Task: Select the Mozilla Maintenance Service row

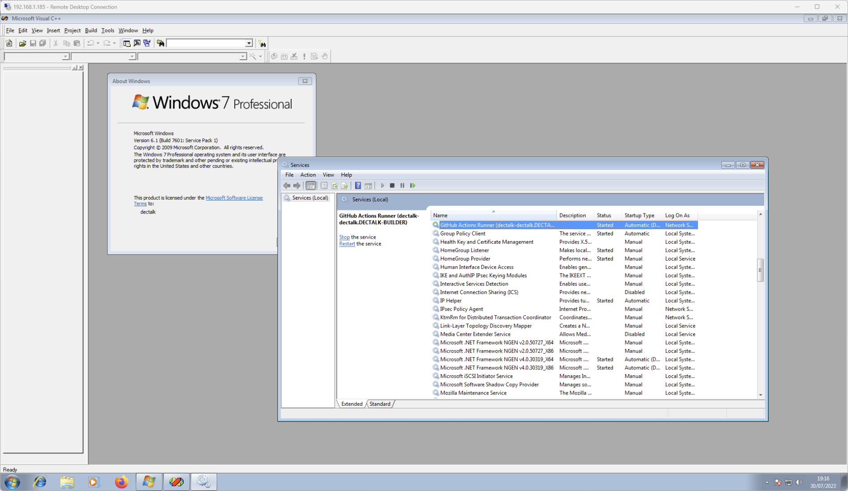Action: click(x=564, y=393)
